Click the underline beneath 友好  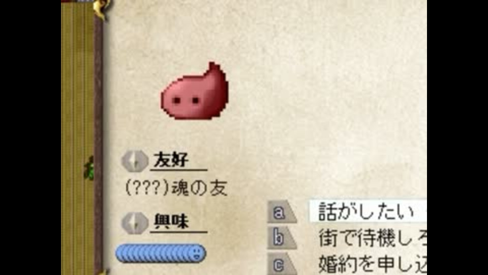tap(178, 170)
